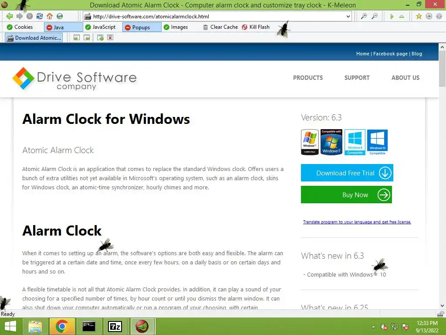Open preferences with the gear icon
Viewport: 446px width, 335px height.
pos(439,16)
